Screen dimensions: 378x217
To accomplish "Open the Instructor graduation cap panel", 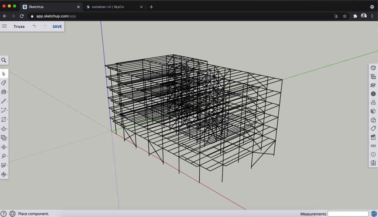I will coord(373,85).
